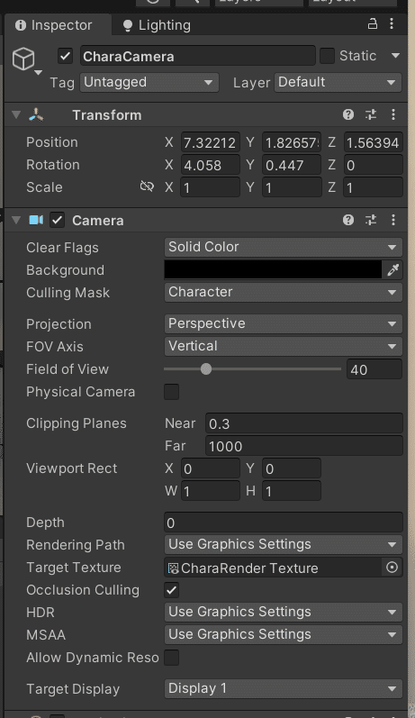
Task: Open the Transform help reference icon
Action: click(x=348, y=114)
